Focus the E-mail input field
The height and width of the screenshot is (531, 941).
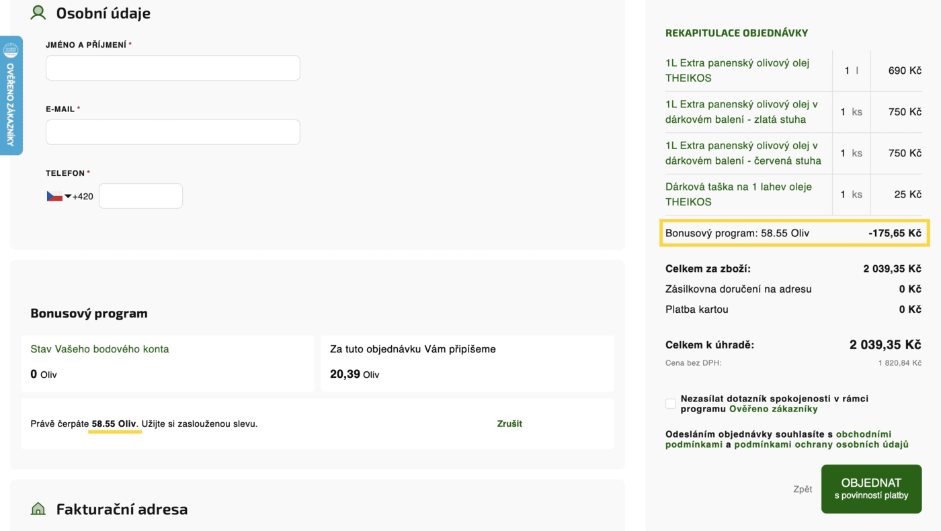click(x=173, y=132)
